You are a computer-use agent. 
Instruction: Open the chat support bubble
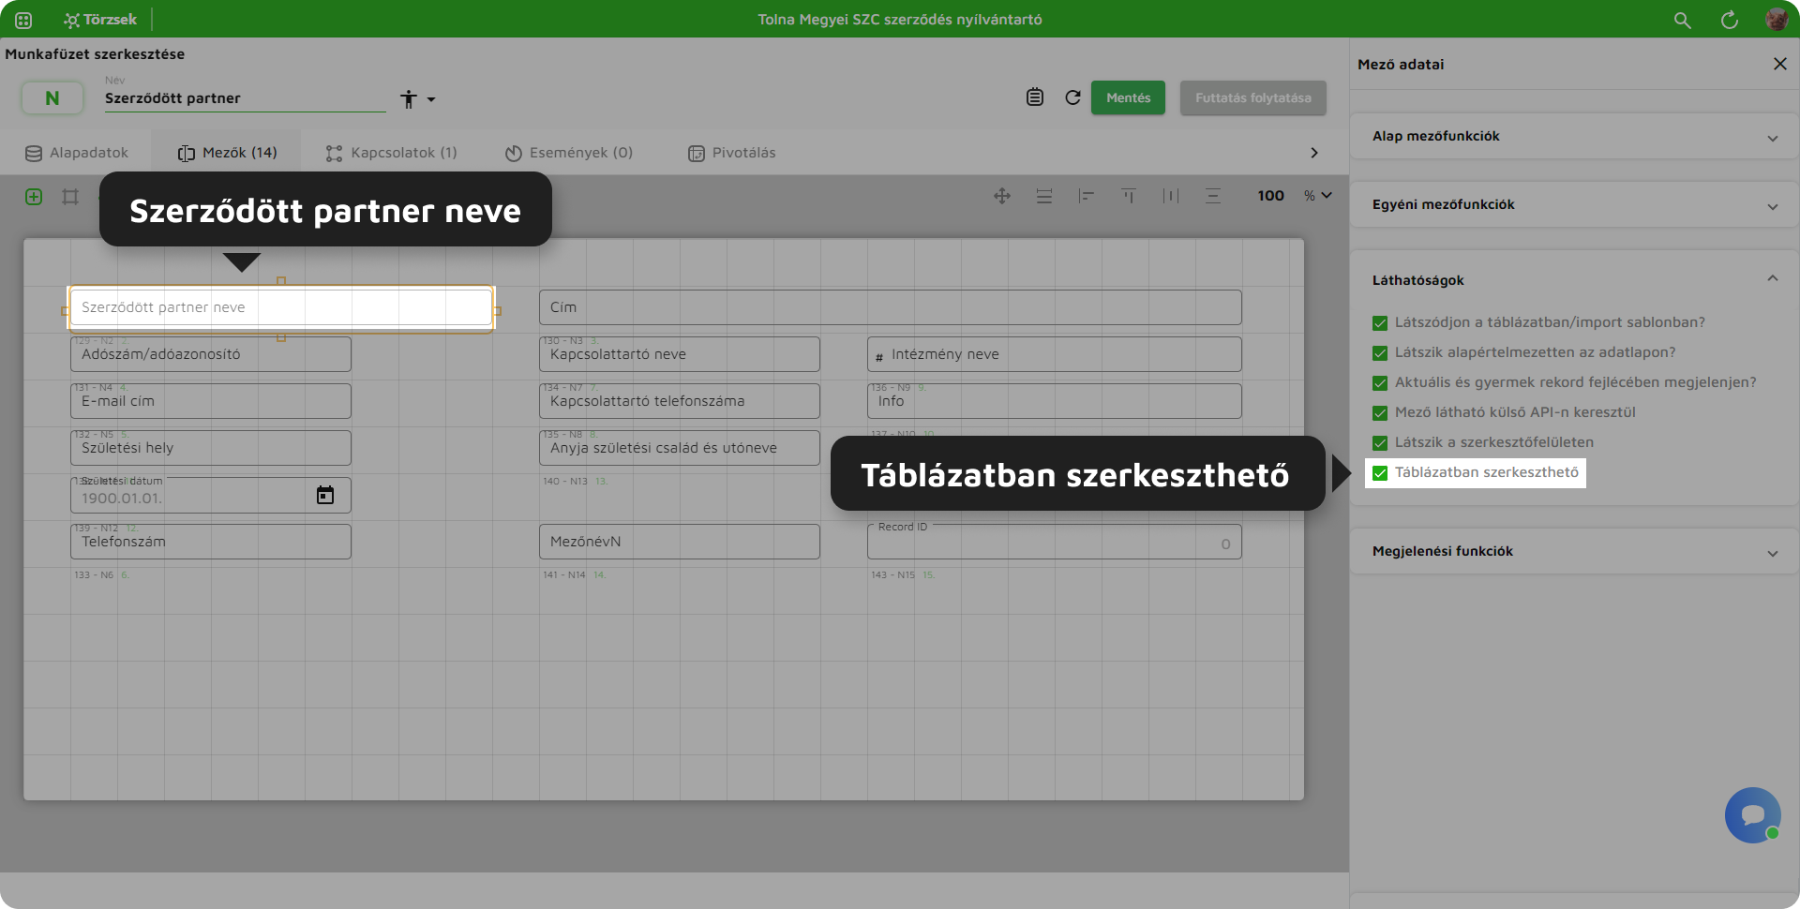tap(1753, 815)
